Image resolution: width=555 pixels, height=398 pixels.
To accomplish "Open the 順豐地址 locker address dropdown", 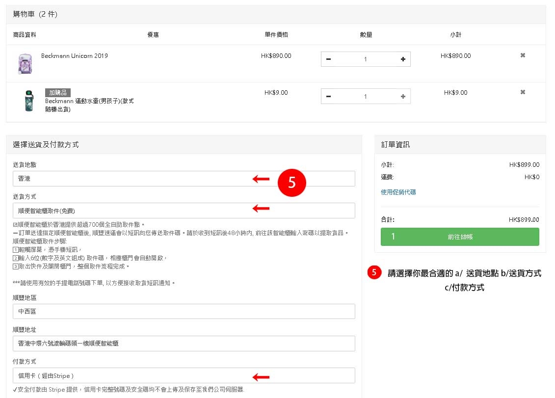I will pyautogui.click(x=184, y=344).
